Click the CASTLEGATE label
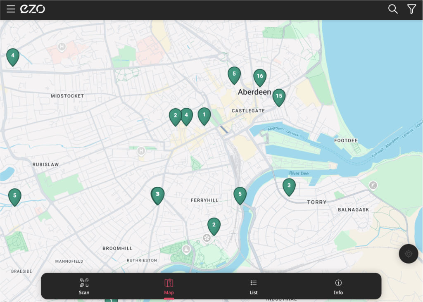Viewport: 423px width, 302px height. pos(248,111)
